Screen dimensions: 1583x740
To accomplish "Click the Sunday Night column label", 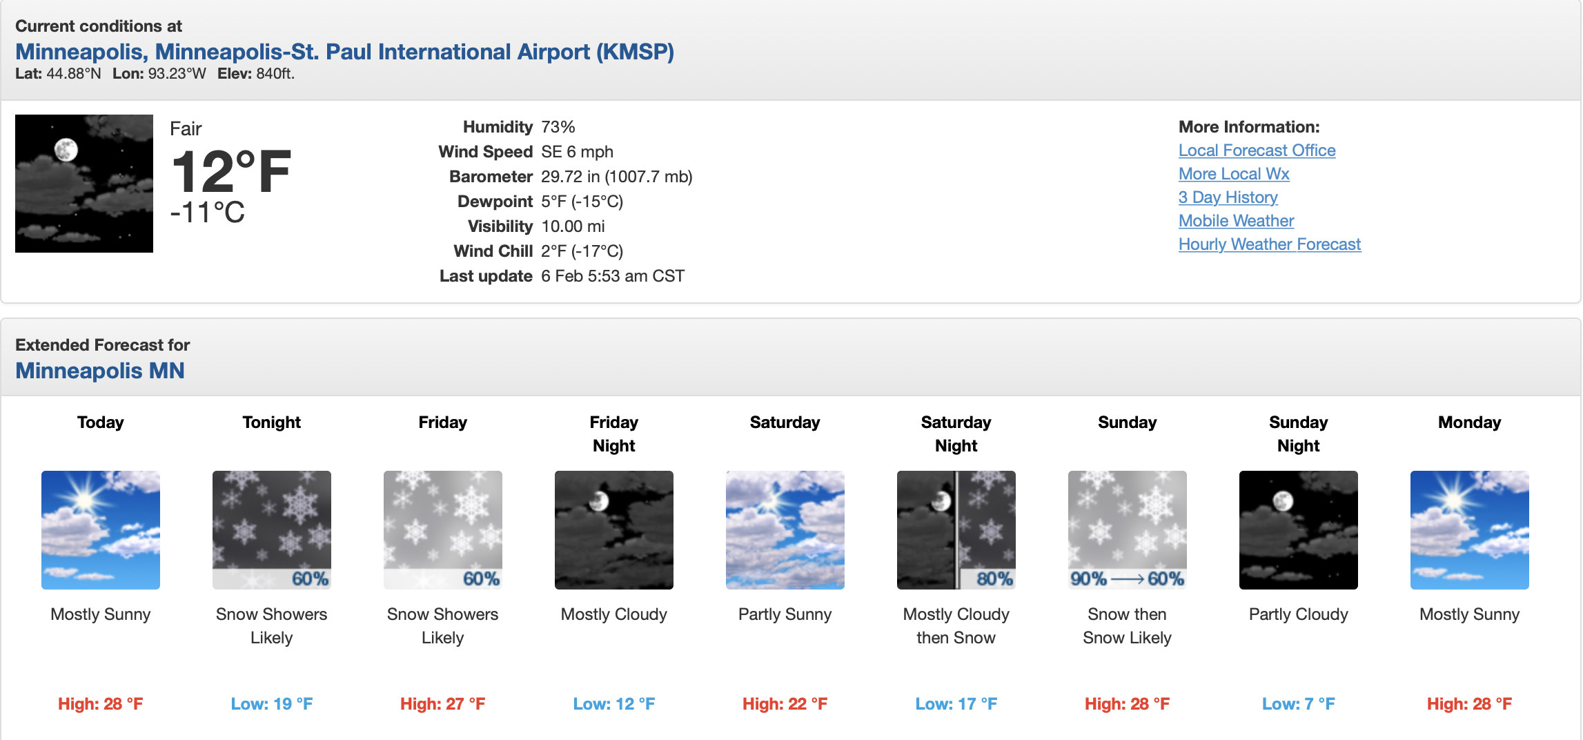I will tap(1299, 434).
